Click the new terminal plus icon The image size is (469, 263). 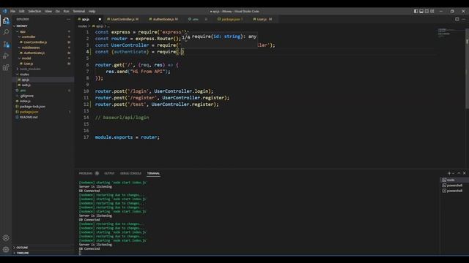449,173
